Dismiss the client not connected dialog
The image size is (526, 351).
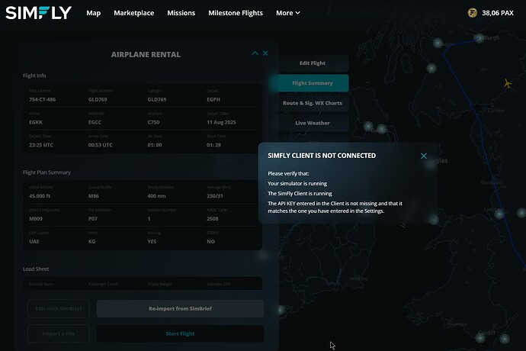coord(424,156)
